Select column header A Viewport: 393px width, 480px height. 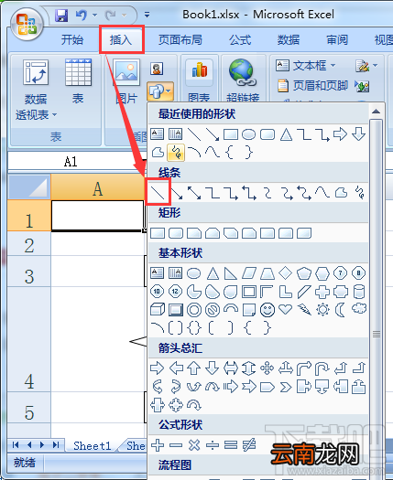[x=97, y=188]
